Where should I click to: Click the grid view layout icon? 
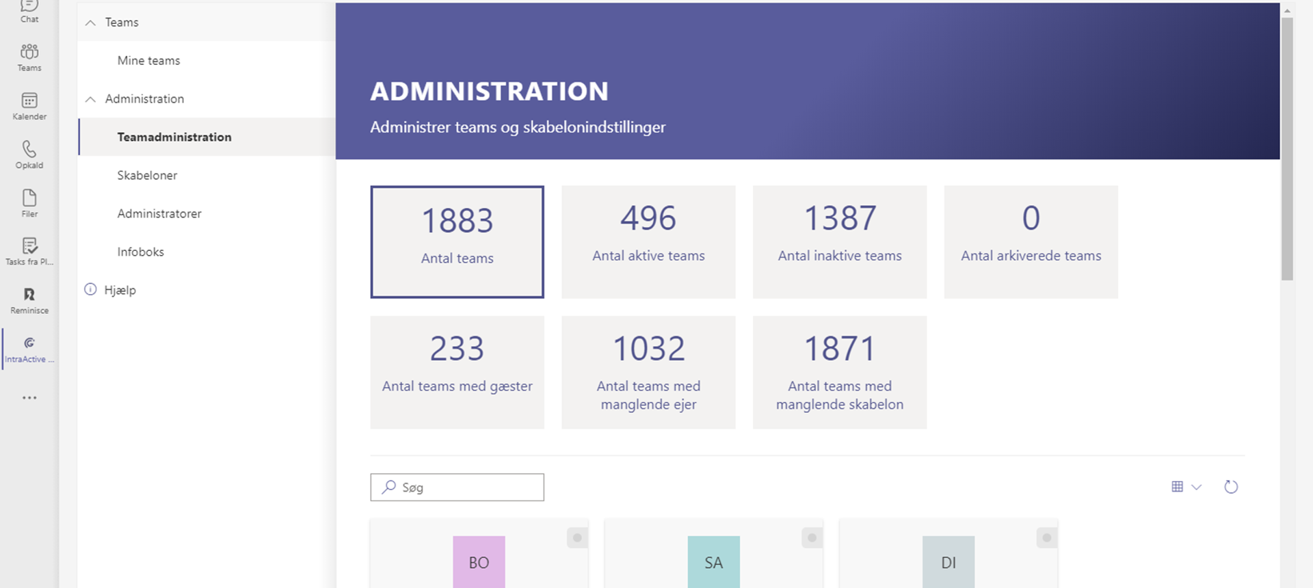tap(1178, 487)
